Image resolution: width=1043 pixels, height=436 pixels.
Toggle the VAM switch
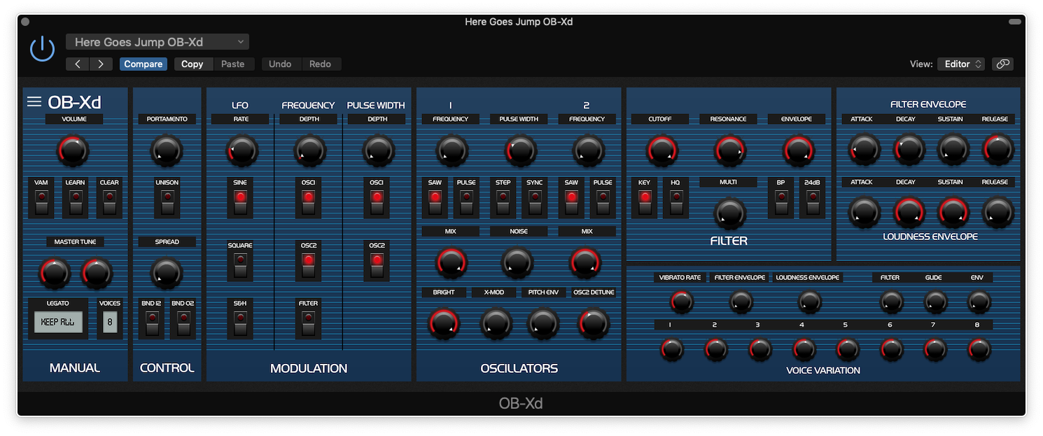point(41,202)
